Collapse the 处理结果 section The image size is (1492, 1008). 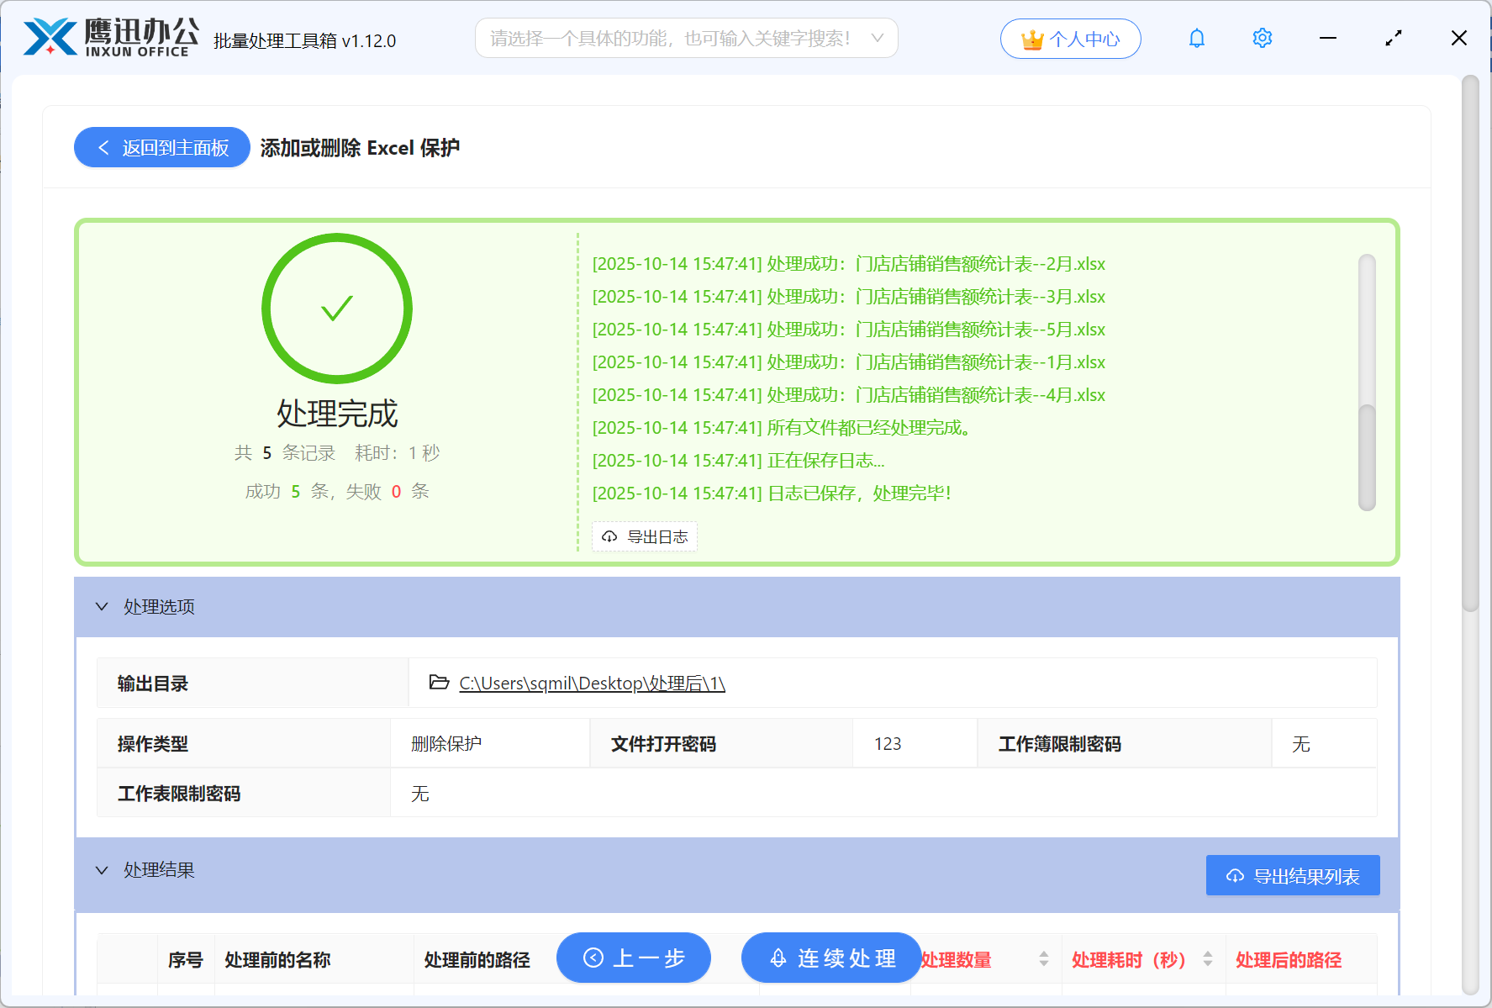103,870
